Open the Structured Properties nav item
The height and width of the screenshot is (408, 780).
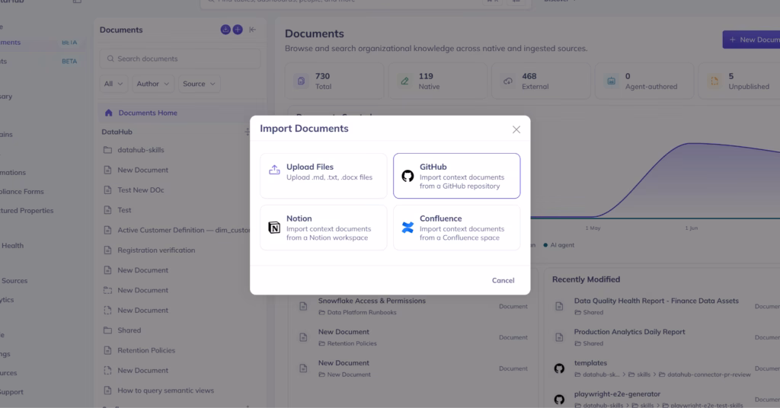[x=27, y=211]
